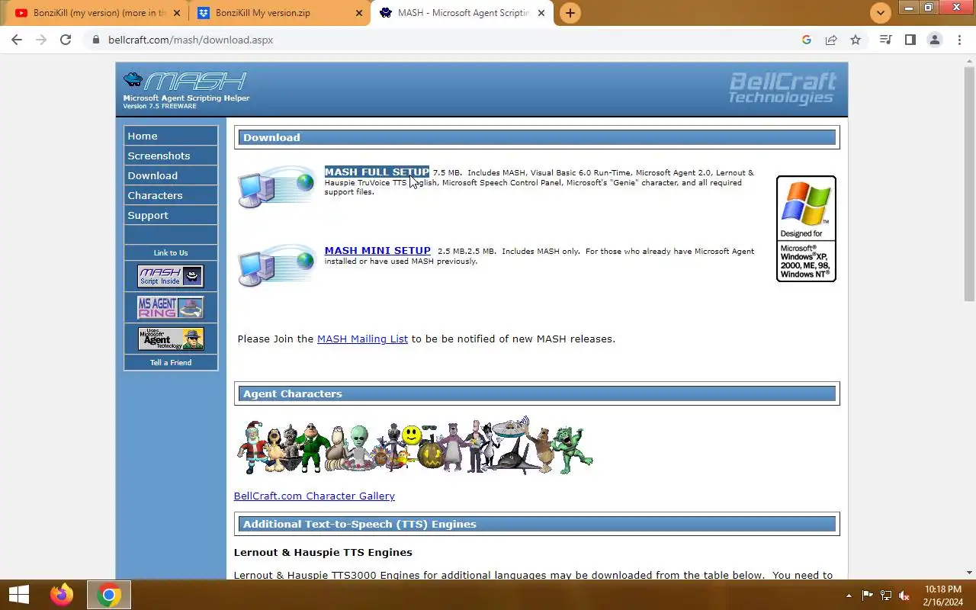The image size is (976, 610).
Task: Click Tell a Friend in sidebar
Action: [171, 362]
